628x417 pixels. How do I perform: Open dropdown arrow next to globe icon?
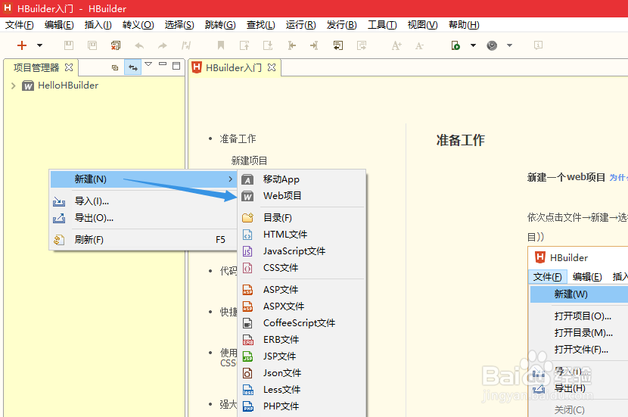(509, 45)
